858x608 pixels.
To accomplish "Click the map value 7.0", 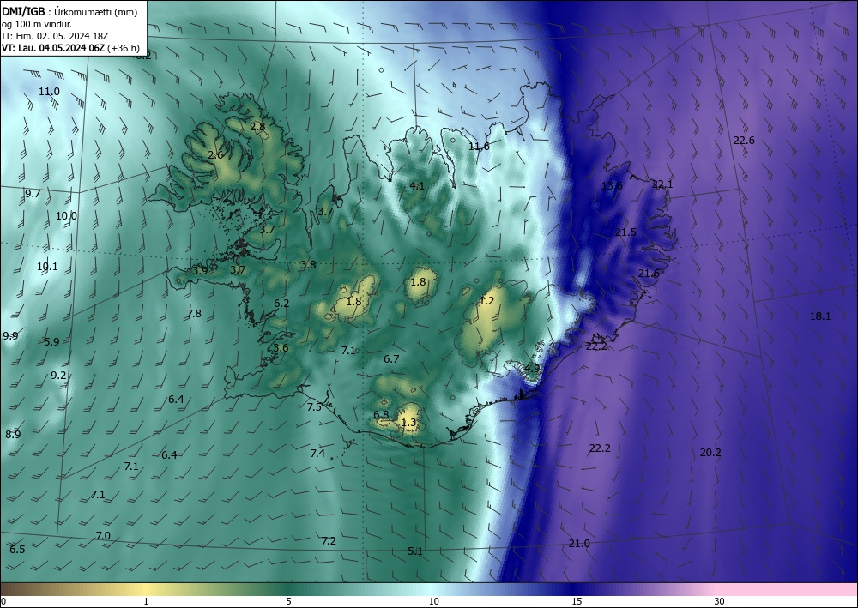I will tap(103, 535).
